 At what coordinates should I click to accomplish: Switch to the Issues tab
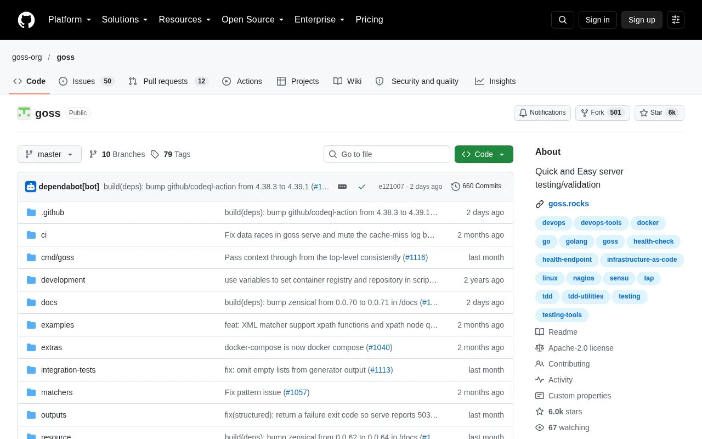[x=86, y=81]
